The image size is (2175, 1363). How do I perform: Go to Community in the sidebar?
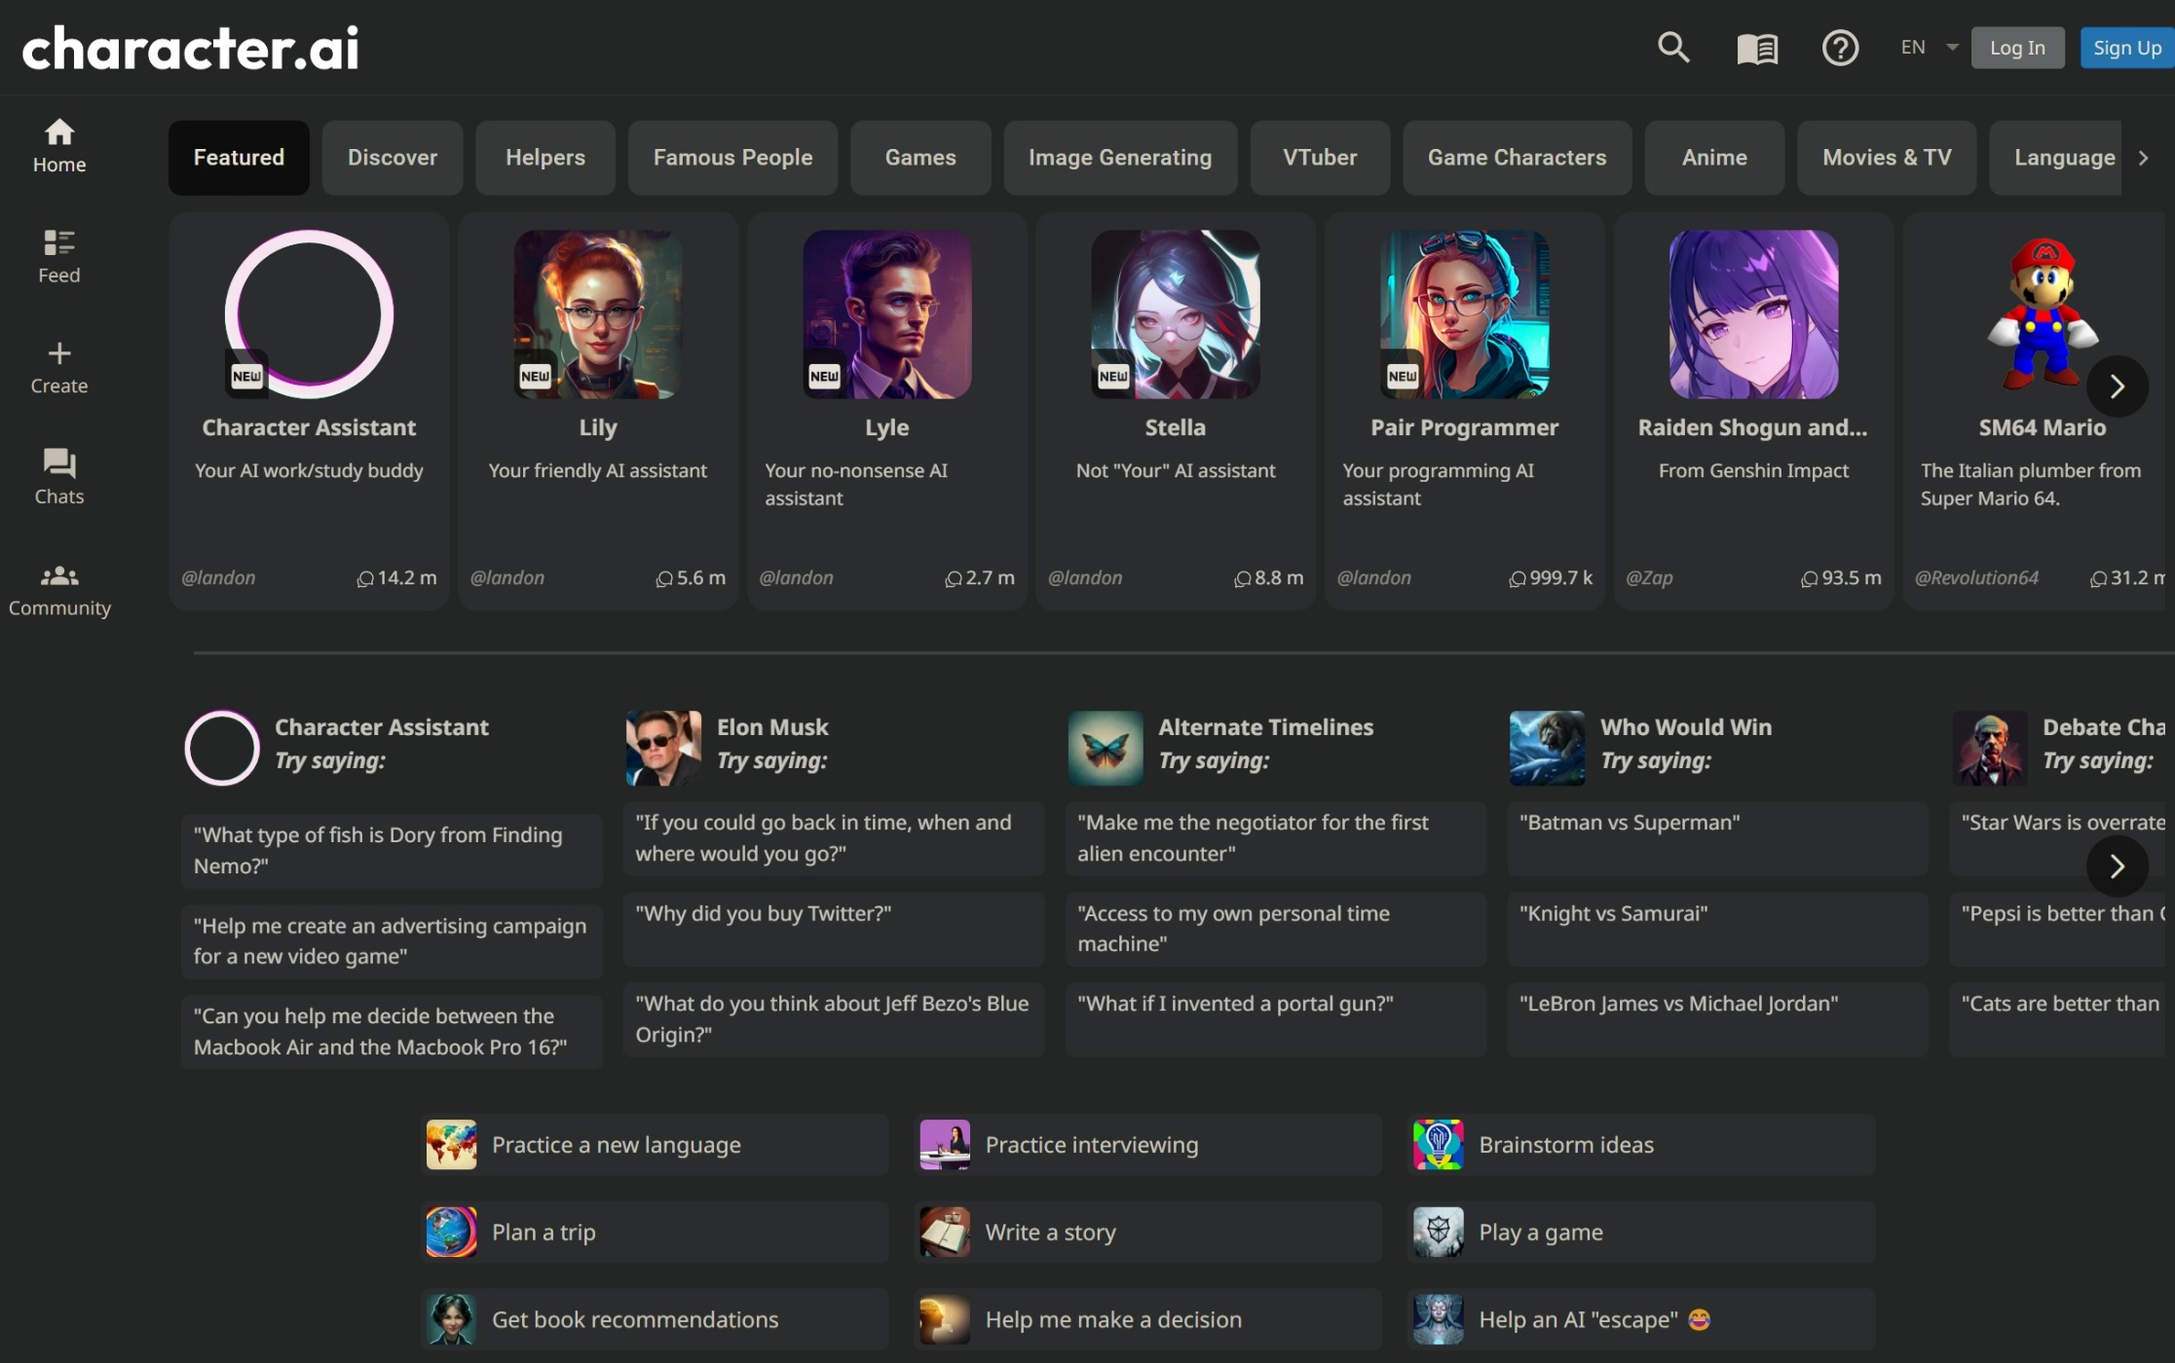pos(58,588)
